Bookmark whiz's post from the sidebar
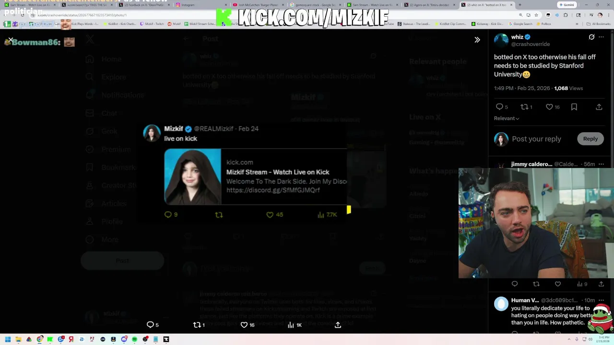The height and width of the screenshot is (345, 614). click(574, 107)
